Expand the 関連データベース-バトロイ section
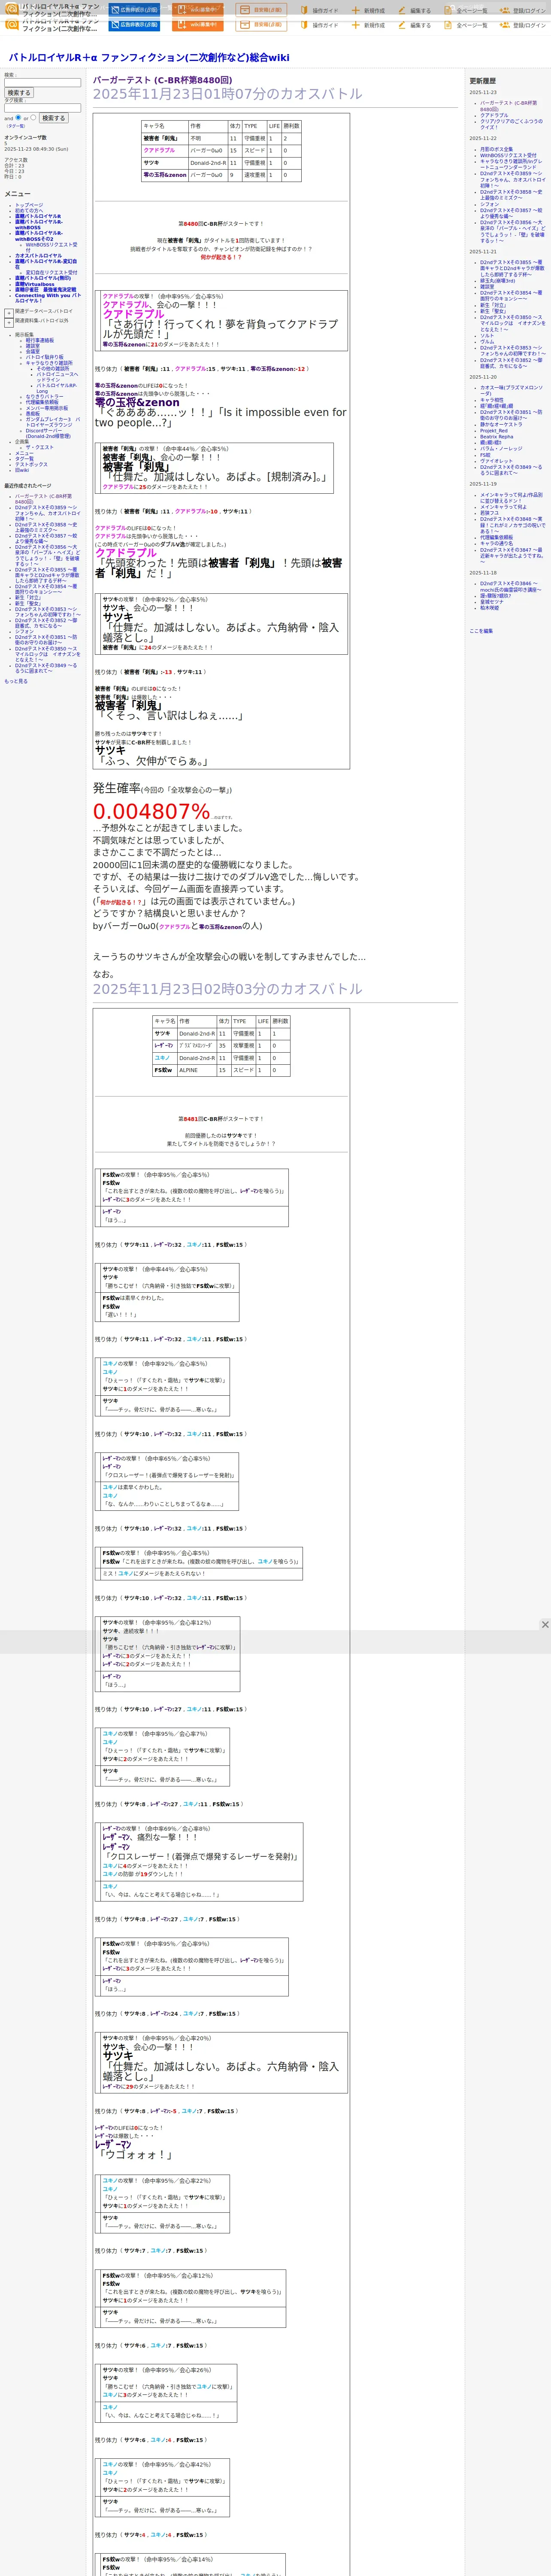Image resolution: width=551 pixels, height=2576 pixels. coord(9,312)
